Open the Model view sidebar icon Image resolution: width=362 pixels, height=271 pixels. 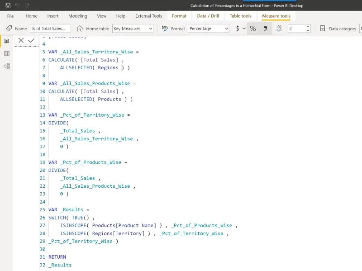[7, 66]
